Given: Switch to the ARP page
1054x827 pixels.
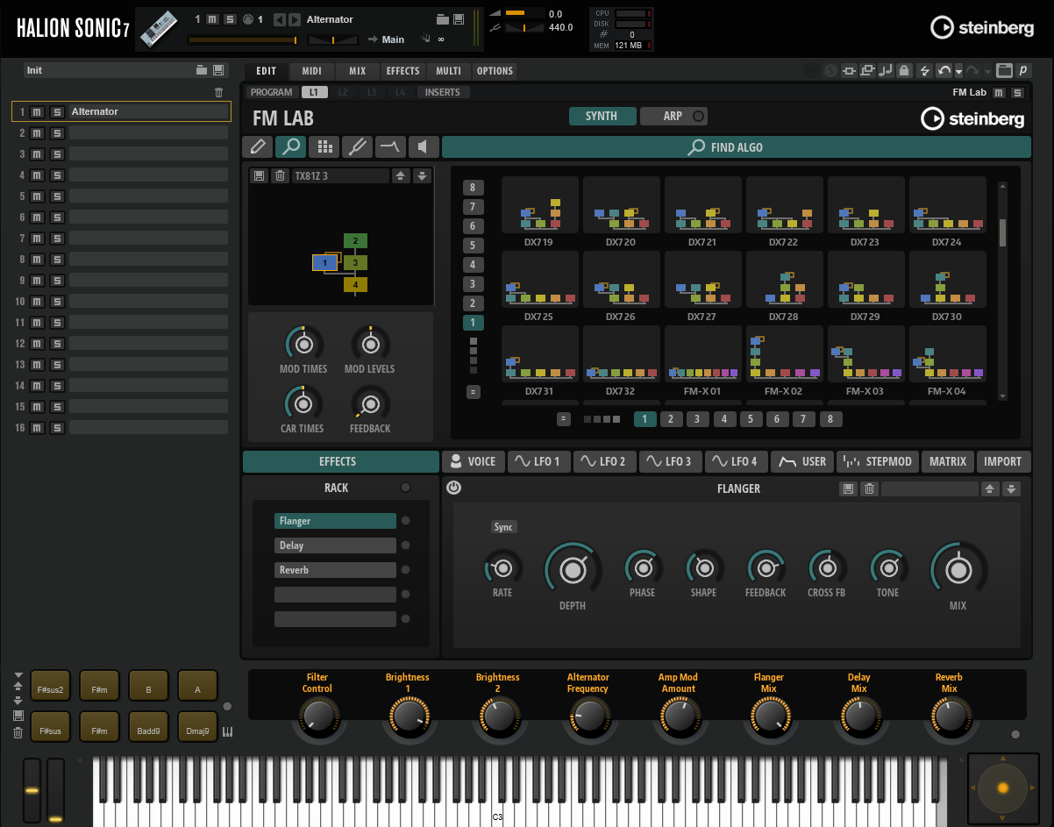Looking at the screenshot, I should (x=673, y=116).
